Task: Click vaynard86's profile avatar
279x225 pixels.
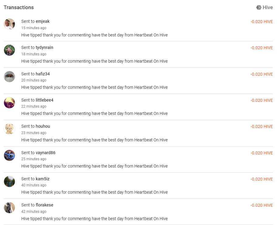Action: pos(9,155)
